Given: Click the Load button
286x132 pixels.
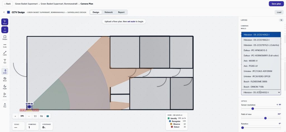Looking at the screenshot, I should point(279,12).
